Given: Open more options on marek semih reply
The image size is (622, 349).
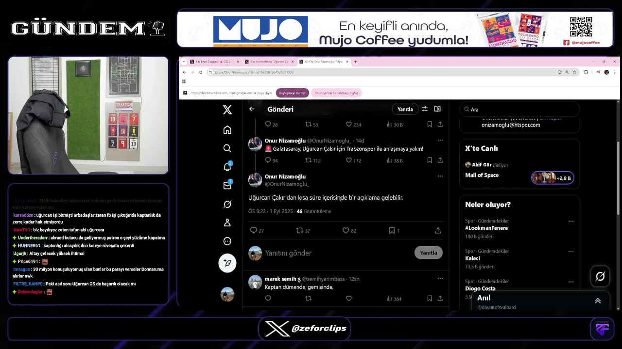Looking at the screenshot, I should 440,278.
